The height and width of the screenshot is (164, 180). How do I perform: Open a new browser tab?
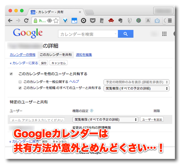coord(89,12)
